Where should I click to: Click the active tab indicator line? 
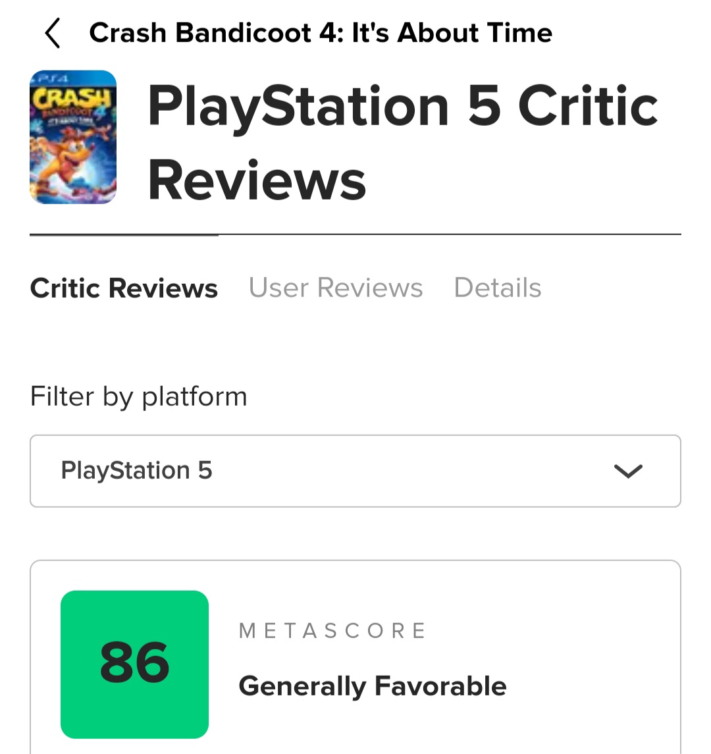pos(124,234)
